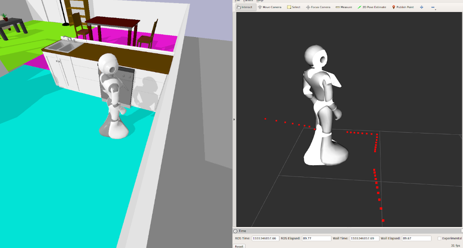Click the blue minus remove-tool icon
463x248 pixels.
coord(433,7)
